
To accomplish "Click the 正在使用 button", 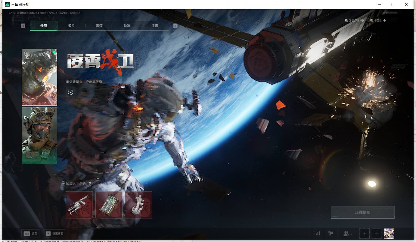I will point(362,212).
